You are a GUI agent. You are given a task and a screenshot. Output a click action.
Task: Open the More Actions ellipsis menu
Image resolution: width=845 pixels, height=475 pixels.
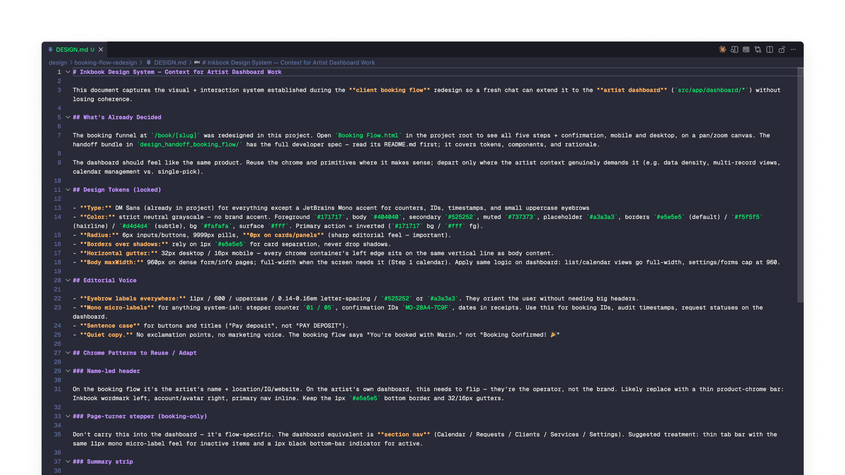pos(793,50)
